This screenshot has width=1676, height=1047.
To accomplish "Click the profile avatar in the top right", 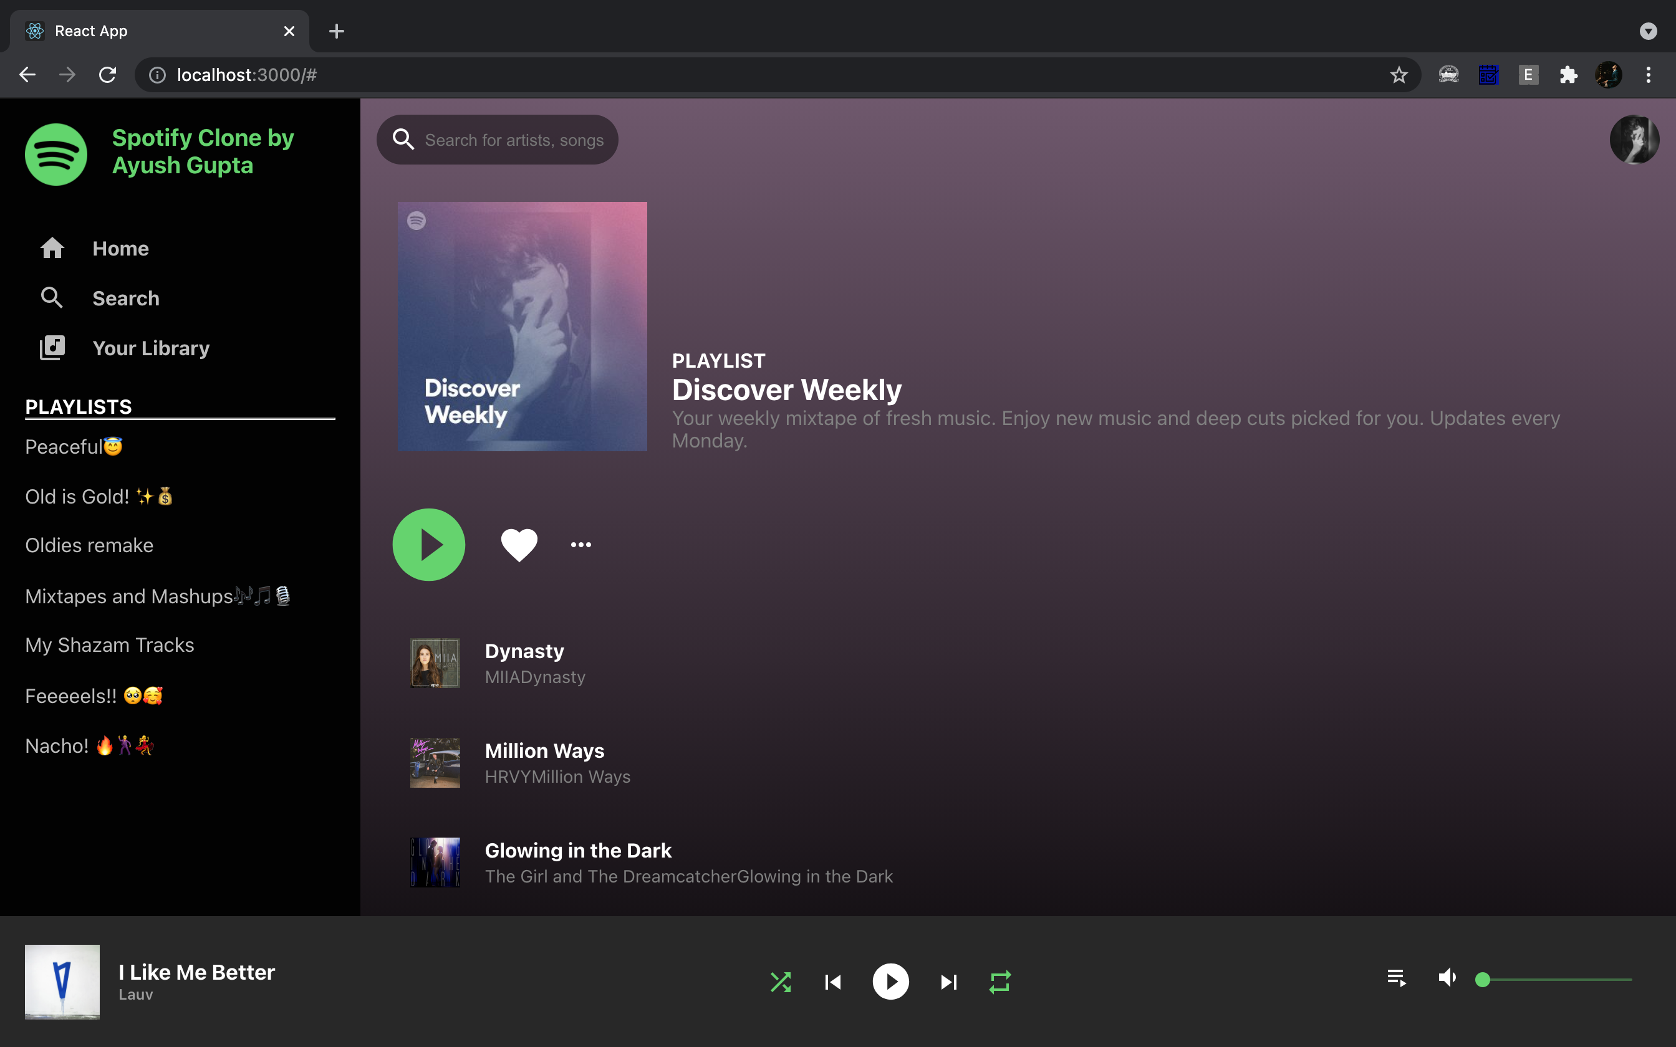I will tap(1634, 139).
